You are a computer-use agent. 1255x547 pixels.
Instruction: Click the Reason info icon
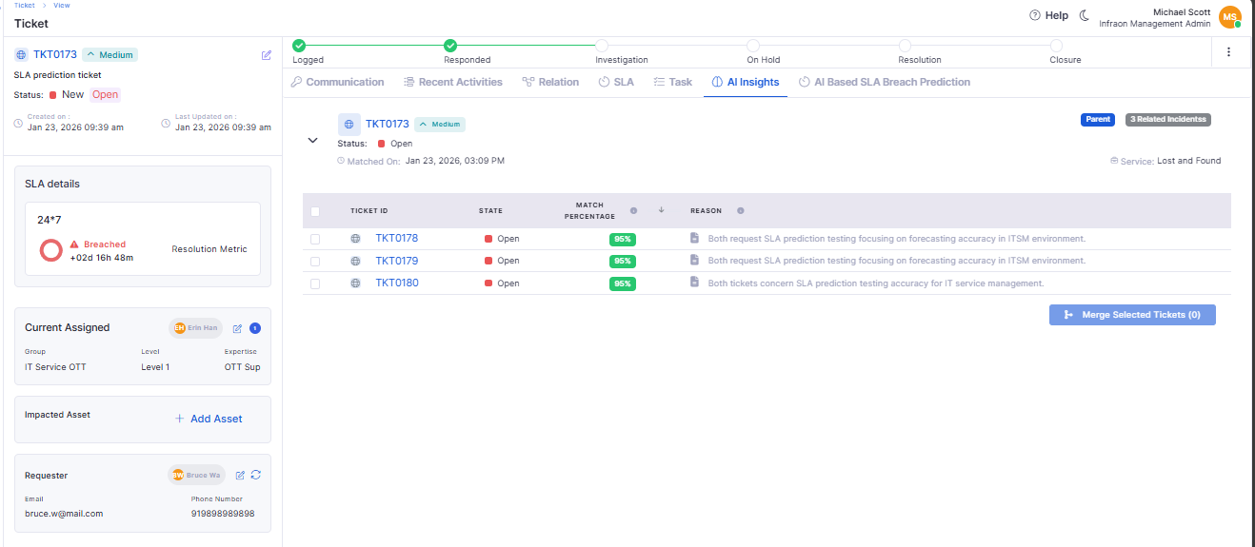(x=740, y=211)
